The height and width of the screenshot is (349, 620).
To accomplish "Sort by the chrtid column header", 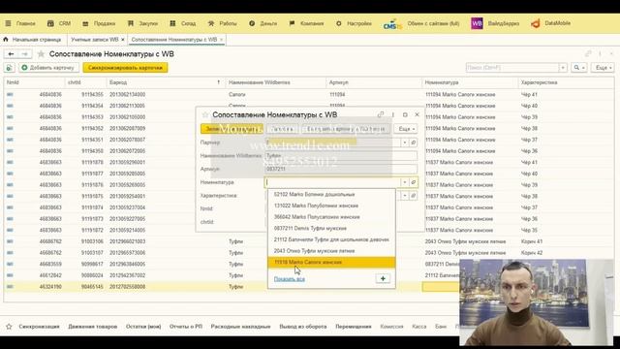I will (86, 82).
